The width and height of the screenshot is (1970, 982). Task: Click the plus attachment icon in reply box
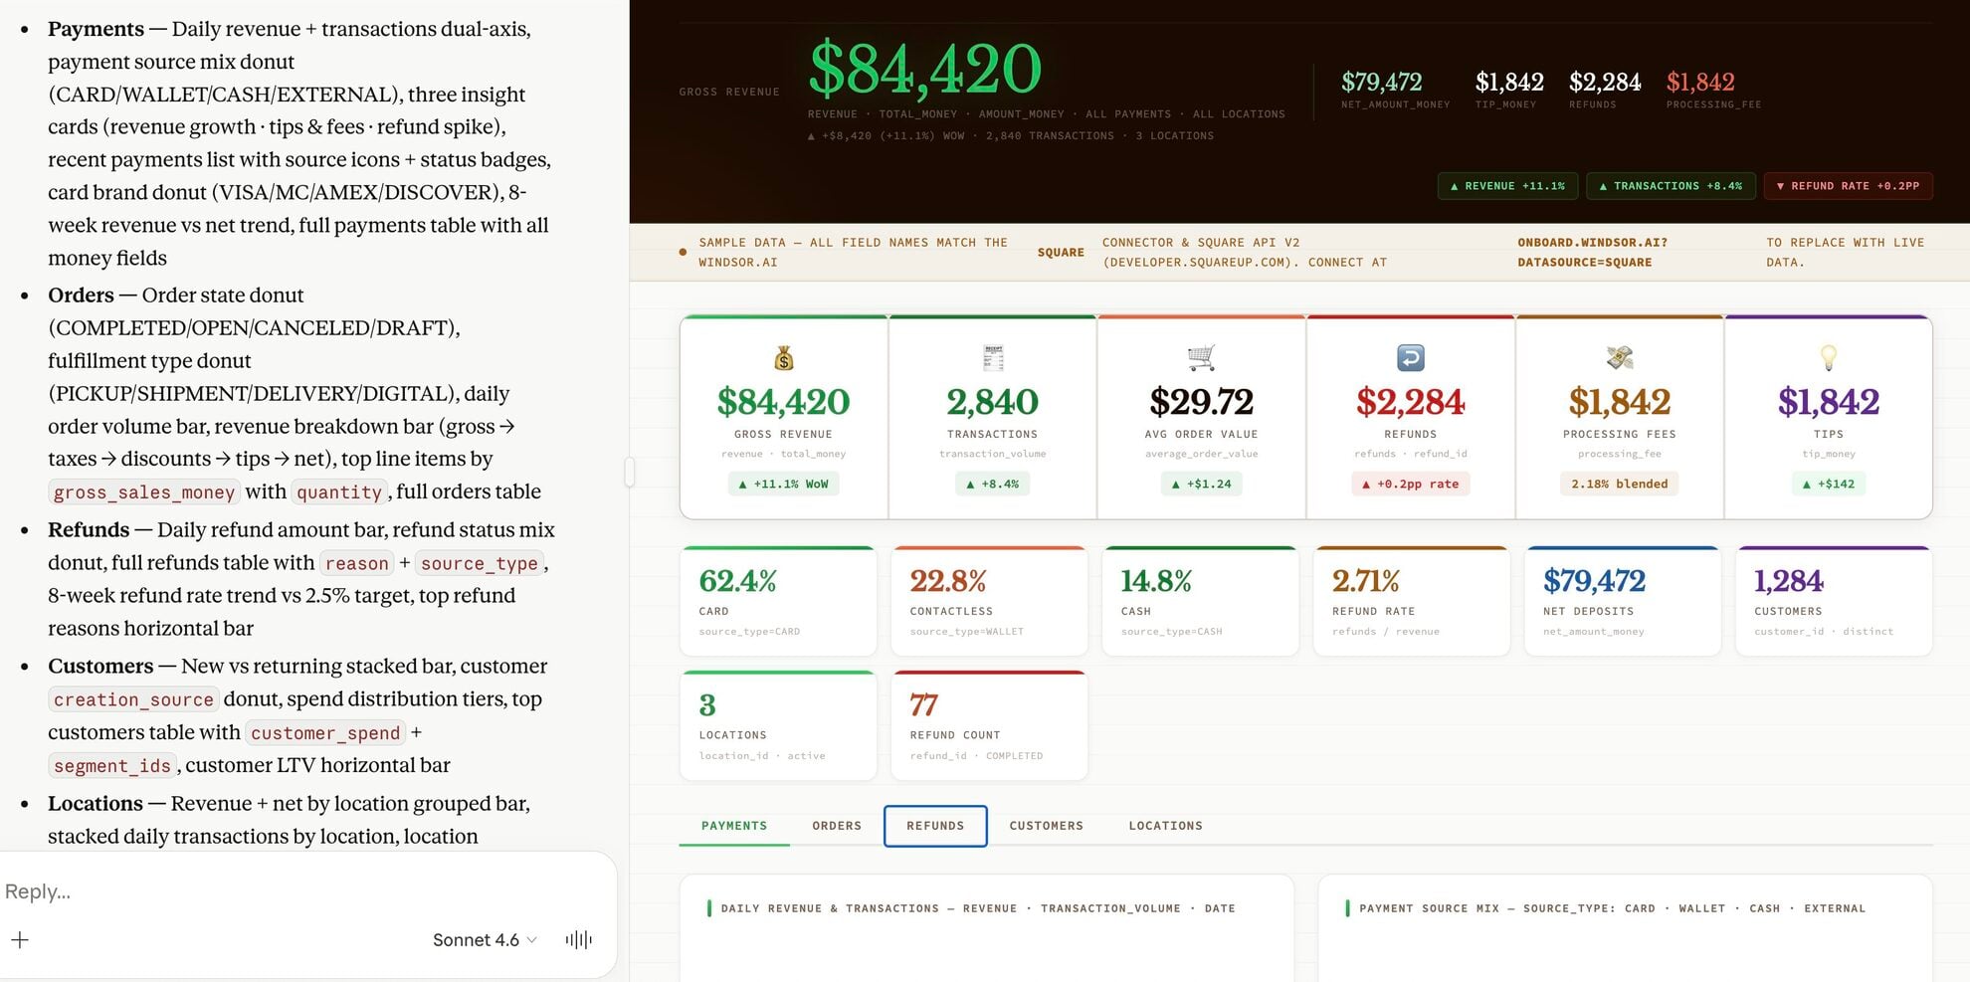tap(20, 939)
